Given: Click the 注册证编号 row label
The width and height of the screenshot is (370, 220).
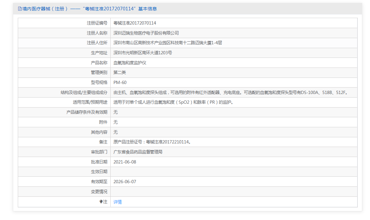Looking at the screenshot, I should (x=97, y=23).
